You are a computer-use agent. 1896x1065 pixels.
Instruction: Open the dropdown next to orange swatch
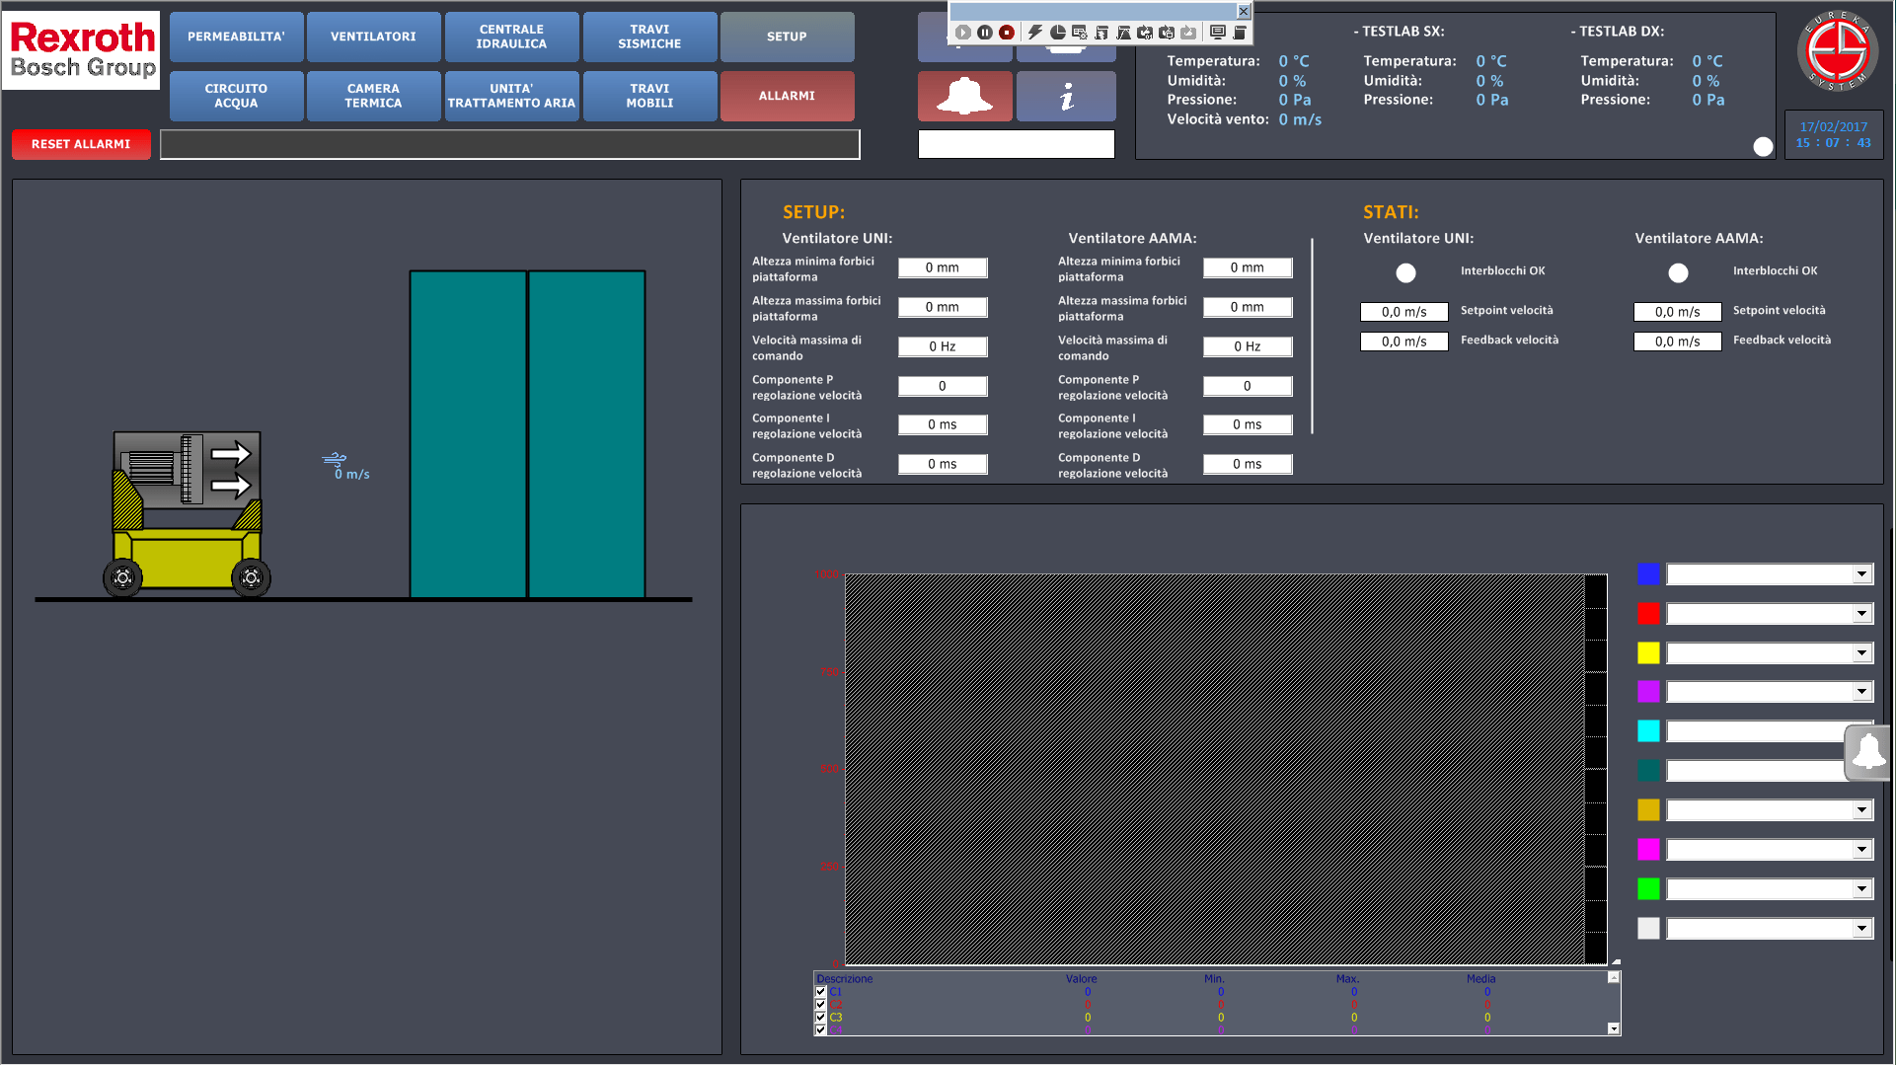point(1861,810)
